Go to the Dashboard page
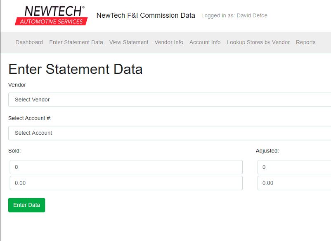 (29, 42)
